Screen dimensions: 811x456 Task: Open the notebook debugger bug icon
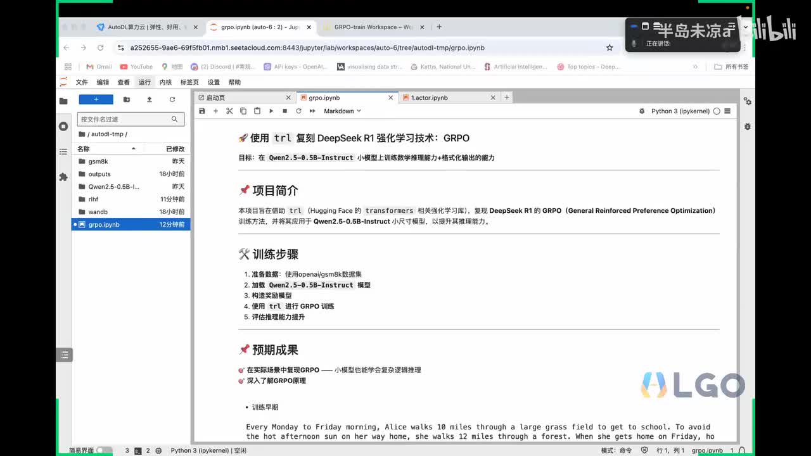[x=642, y=111]
